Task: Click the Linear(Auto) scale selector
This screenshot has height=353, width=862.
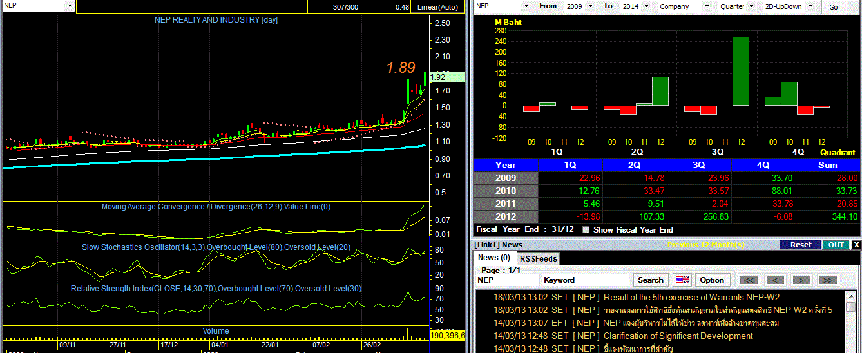Action: tap(438, 7)
